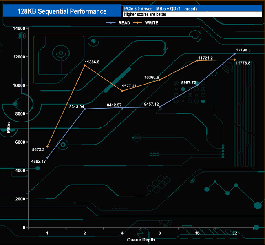Click the write data point at queue depth 4
Image resolution: width=265 pixels, height=245 pixels.
click(122, 91)
